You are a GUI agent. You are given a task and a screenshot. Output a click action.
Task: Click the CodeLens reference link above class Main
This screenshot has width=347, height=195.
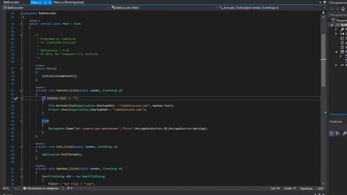click(34, 21)
